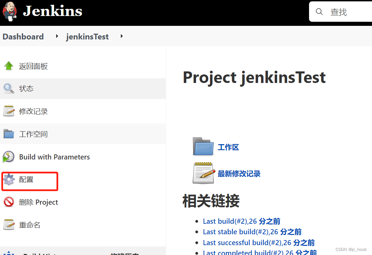Open 配置 configuration page
The height and width of the screenshot is (255, 372).
(26, 180)
